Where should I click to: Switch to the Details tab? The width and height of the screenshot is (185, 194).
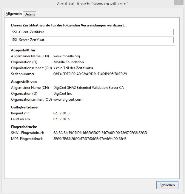tap(30, 14)
